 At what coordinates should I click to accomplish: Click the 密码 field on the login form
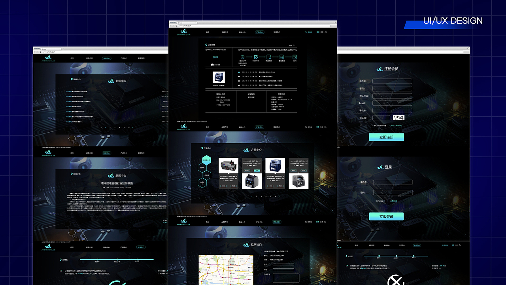[393, 193]
